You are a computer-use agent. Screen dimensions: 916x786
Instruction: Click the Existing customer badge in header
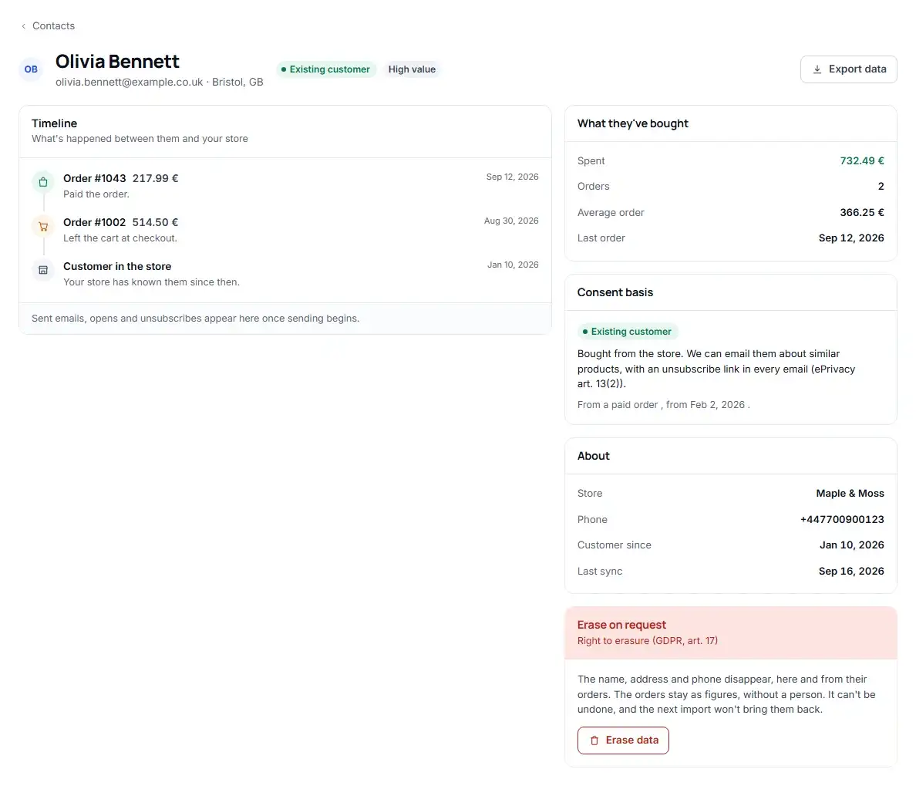(x=326, y=69)
